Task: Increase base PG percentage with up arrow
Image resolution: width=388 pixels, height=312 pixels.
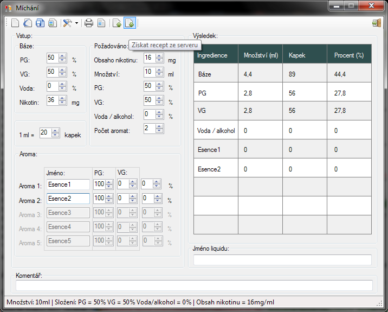Action: 63,56
